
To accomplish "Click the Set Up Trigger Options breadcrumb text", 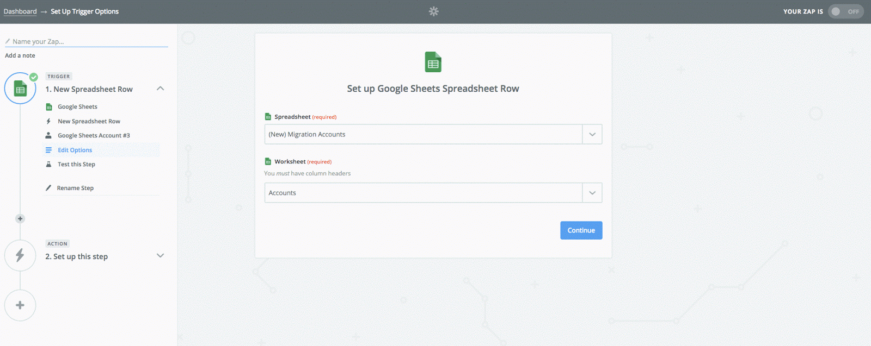I will [84, 11].
